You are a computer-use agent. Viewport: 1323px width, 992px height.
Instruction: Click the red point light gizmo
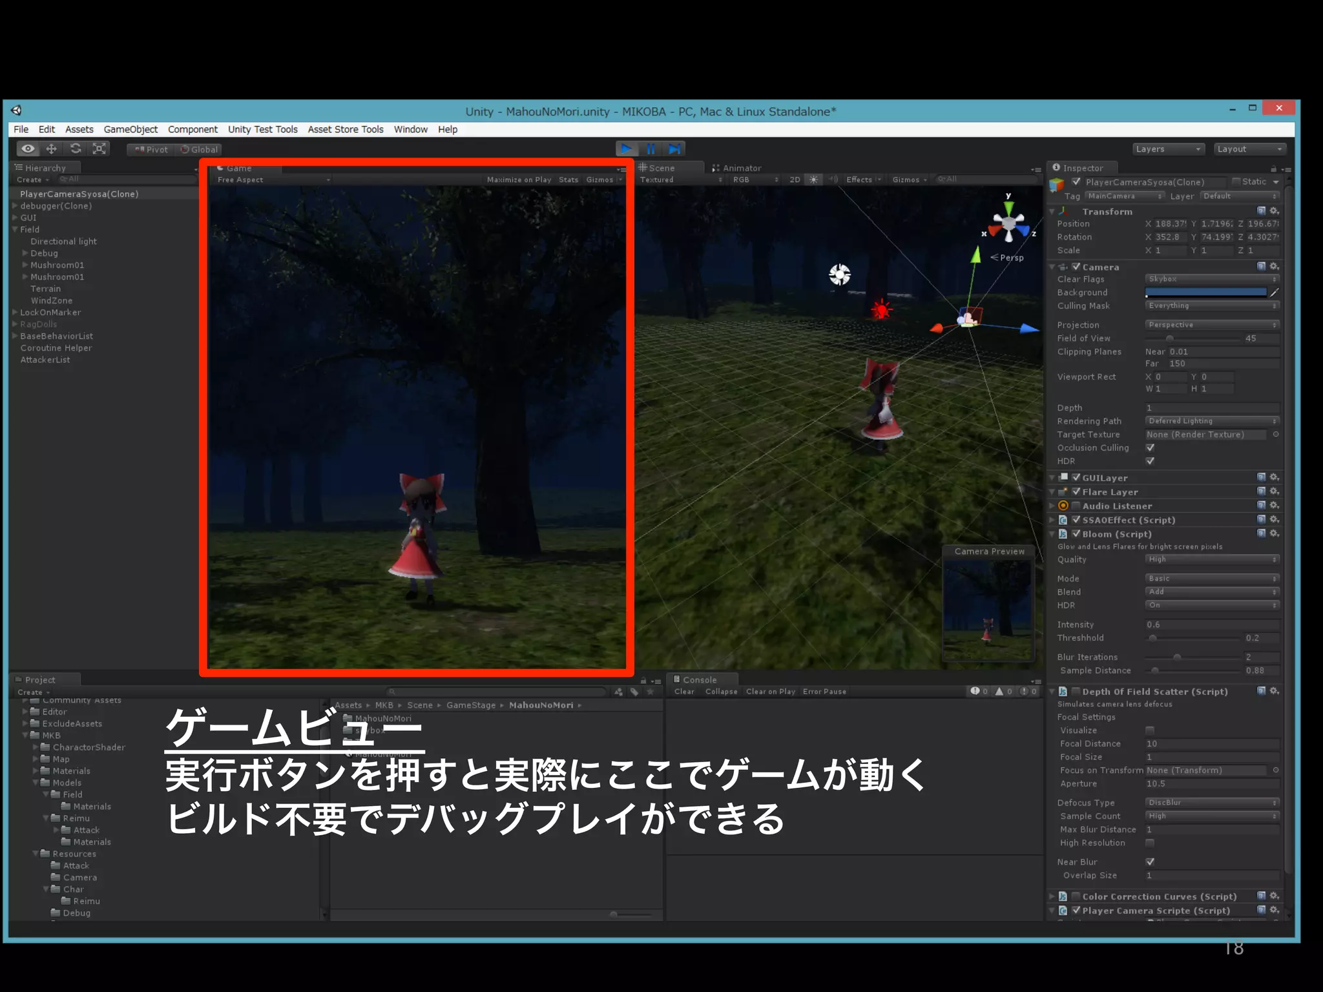[881, 310]
